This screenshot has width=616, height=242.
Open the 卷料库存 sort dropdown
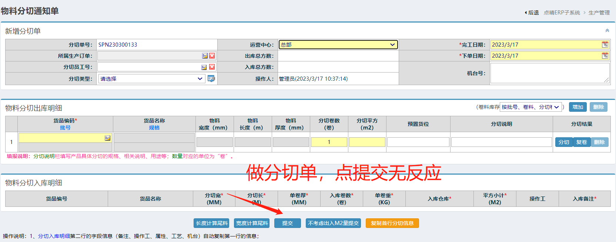click(x=530, y=107)
